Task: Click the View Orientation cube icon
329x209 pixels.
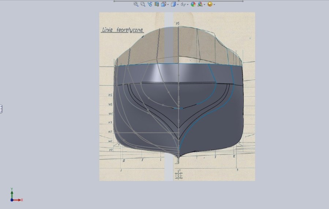Action: pos(164,4)
